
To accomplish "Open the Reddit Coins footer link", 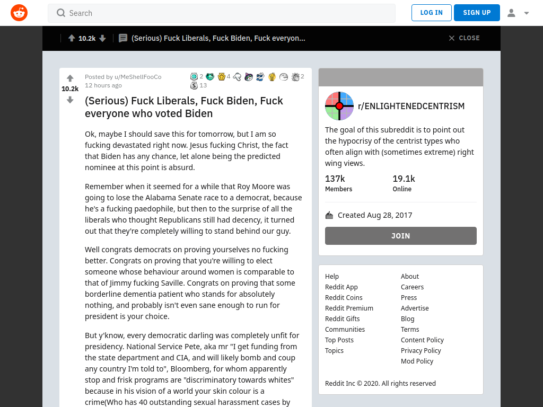I will [x=344, y=298].
